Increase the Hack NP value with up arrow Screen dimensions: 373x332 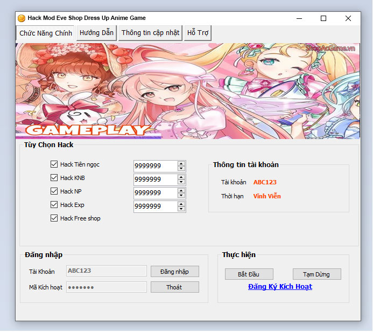pos(181,191)
